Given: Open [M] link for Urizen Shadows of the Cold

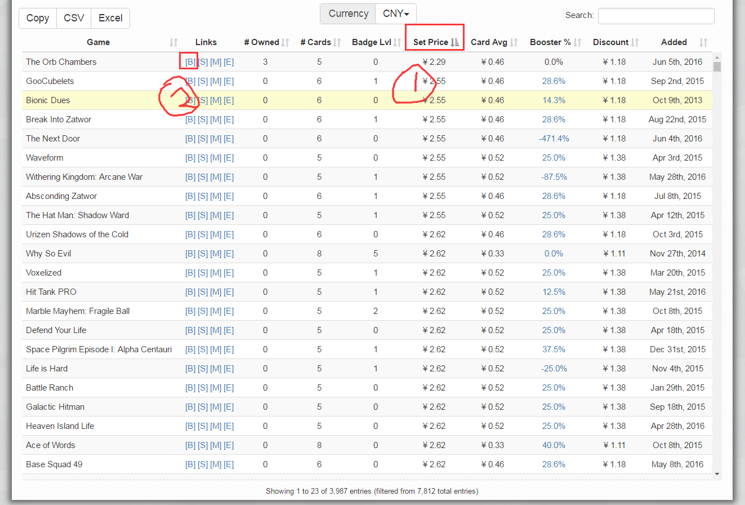Looking at the screenshot, I should pyautogui.click(x=216, y=234).
